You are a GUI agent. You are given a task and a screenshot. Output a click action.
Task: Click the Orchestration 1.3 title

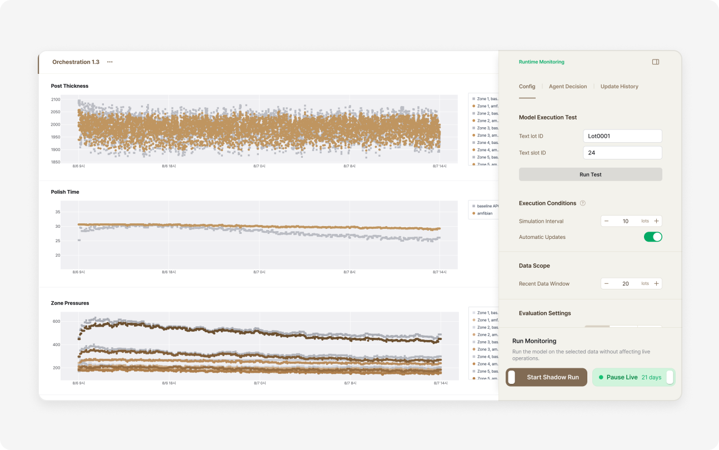[76, 62]
